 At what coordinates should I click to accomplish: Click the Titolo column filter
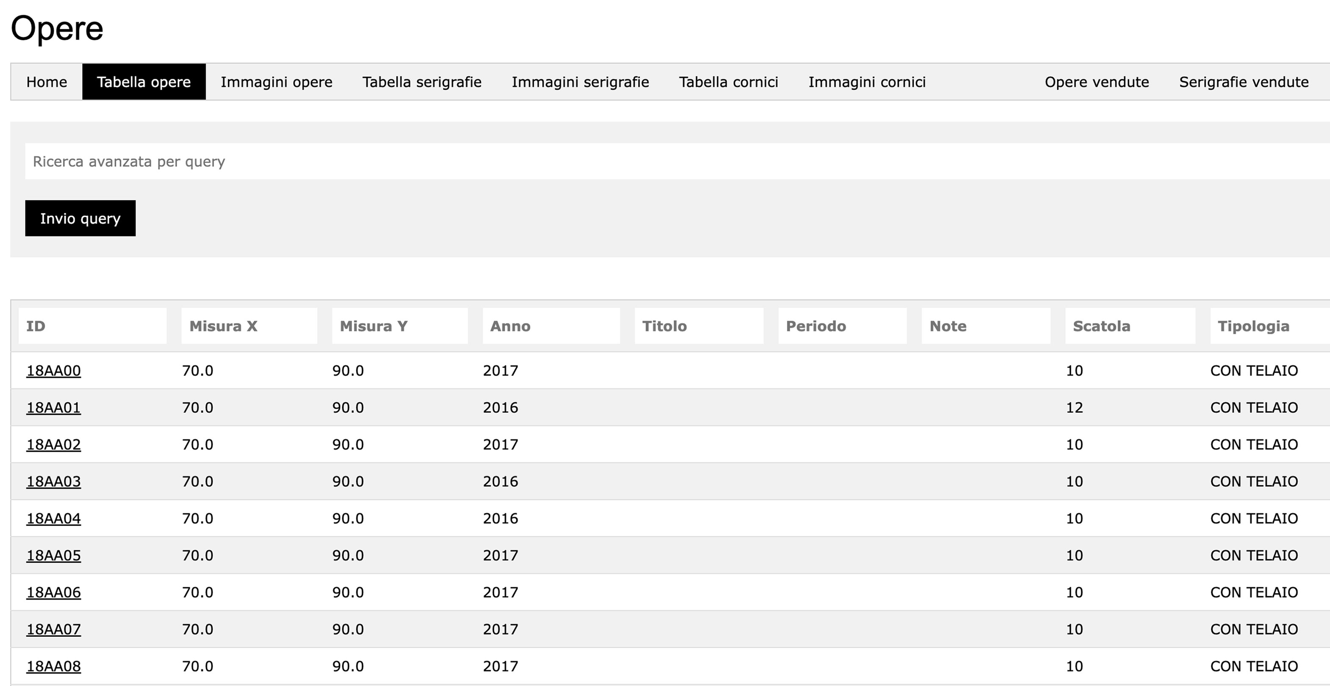pos(699,326)
